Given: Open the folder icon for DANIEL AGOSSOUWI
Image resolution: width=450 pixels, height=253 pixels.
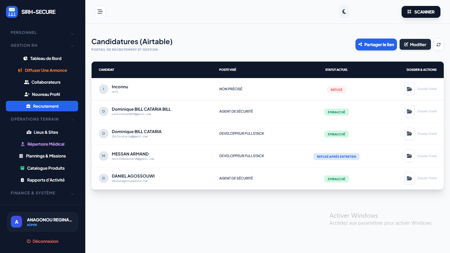Looking at the screenshot, I should pyautogui.click(x=409, y=178).
